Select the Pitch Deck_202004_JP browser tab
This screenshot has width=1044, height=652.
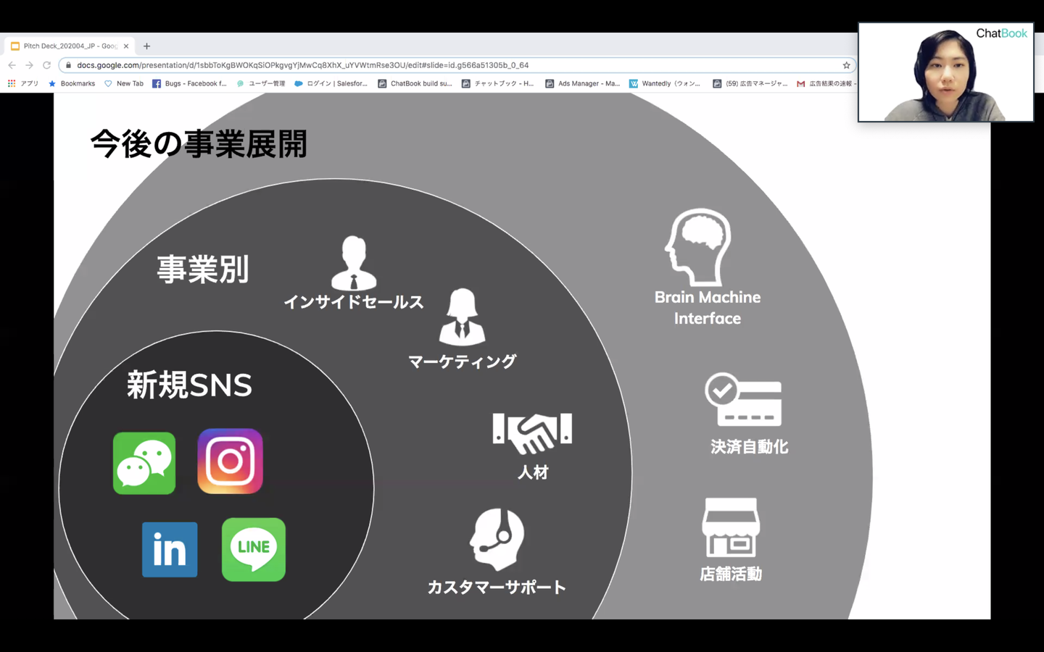69,46
